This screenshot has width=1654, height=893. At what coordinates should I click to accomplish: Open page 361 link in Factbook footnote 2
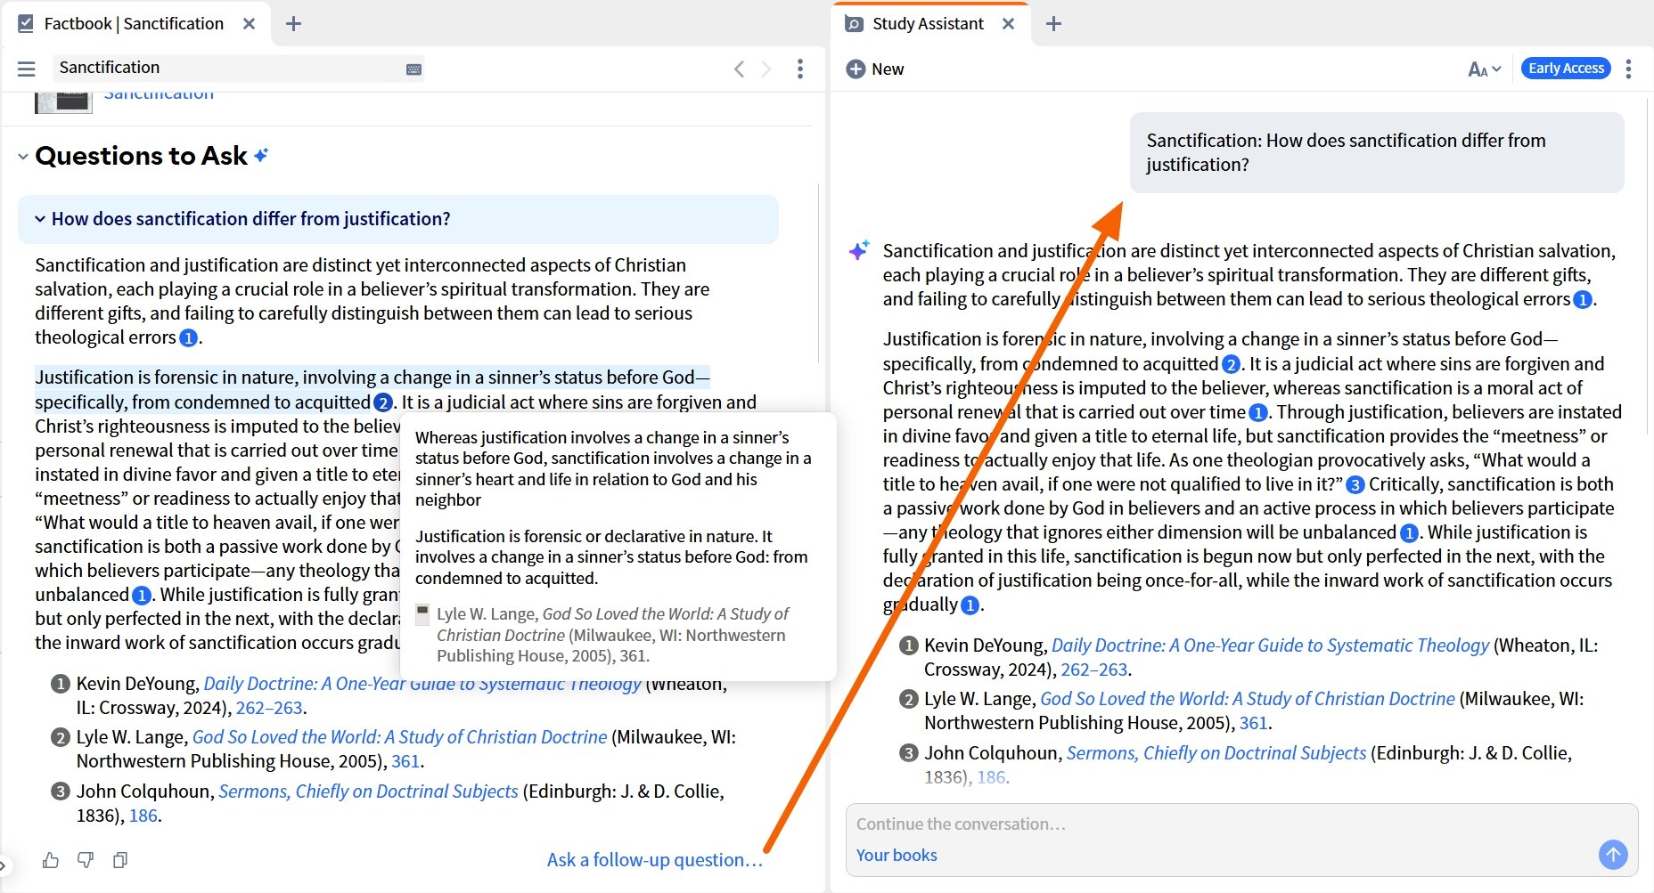(405, 761)
